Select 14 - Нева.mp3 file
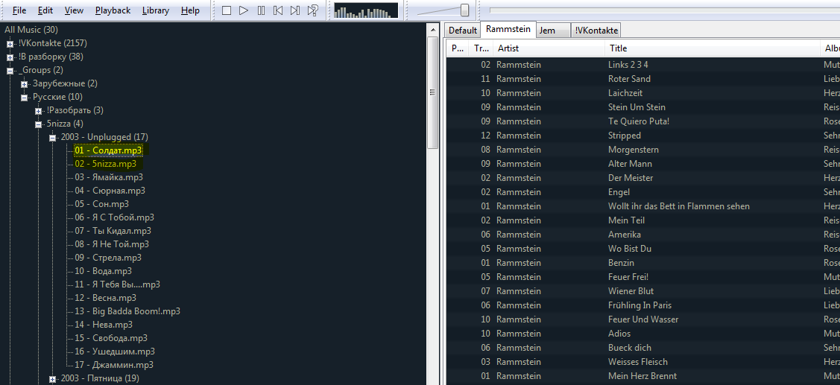Screen dimensions: 840x385 [104, 325]
